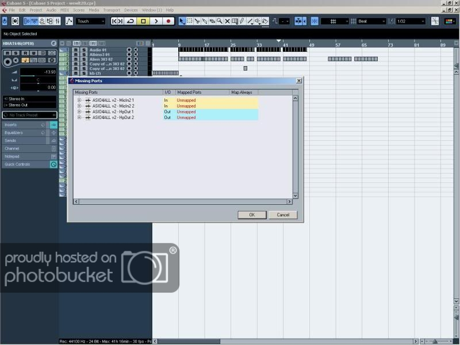Select the Mute X tool
Screen dimensions: 460x345
click(227, 21)
